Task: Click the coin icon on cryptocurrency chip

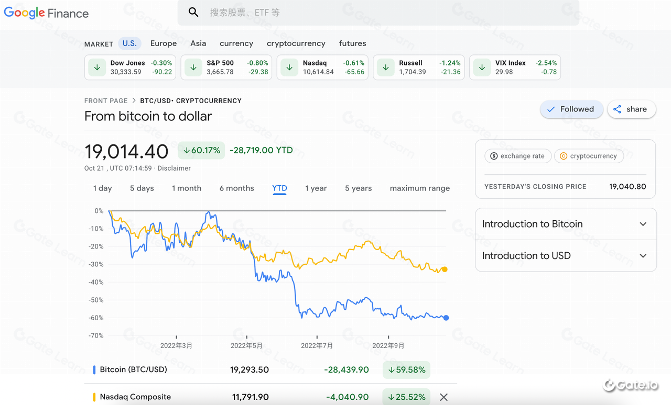Action: tap(562, 155)
